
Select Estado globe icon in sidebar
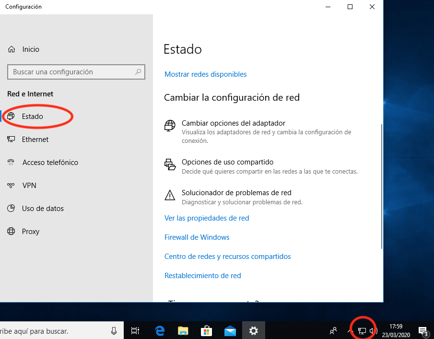[11, 116]
